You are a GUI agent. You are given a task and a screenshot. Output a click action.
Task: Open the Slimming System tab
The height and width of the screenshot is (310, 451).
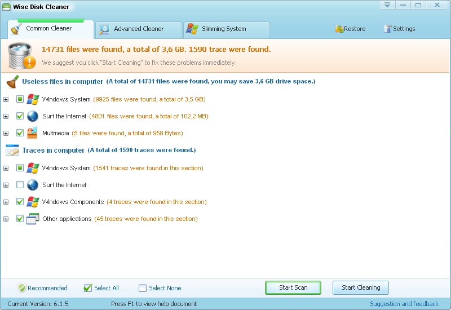click(227, 29)
